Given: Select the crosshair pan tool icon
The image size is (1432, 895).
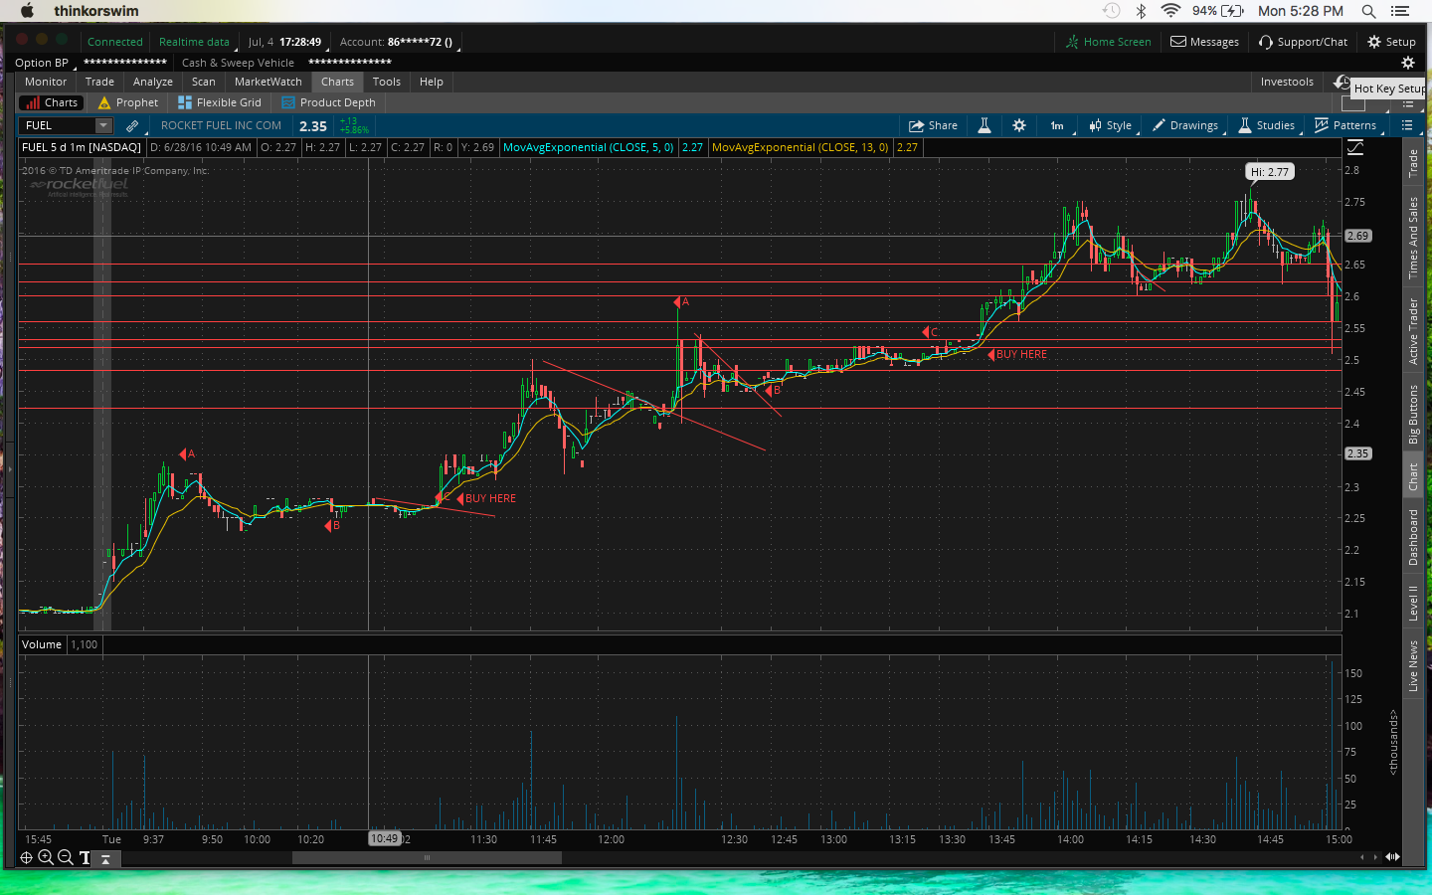Looking at the screenshot, I should tap(26, 857).
